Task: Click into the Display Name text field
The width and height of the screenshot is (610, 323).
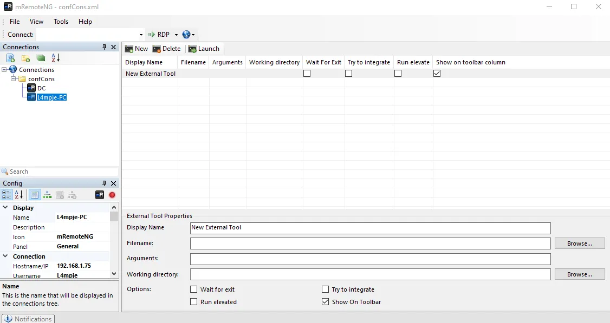Action: 371,228
